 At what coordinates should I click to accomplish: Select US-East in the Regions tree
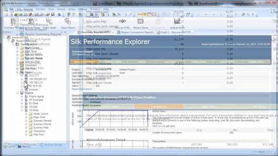click(x=34, y=107)
